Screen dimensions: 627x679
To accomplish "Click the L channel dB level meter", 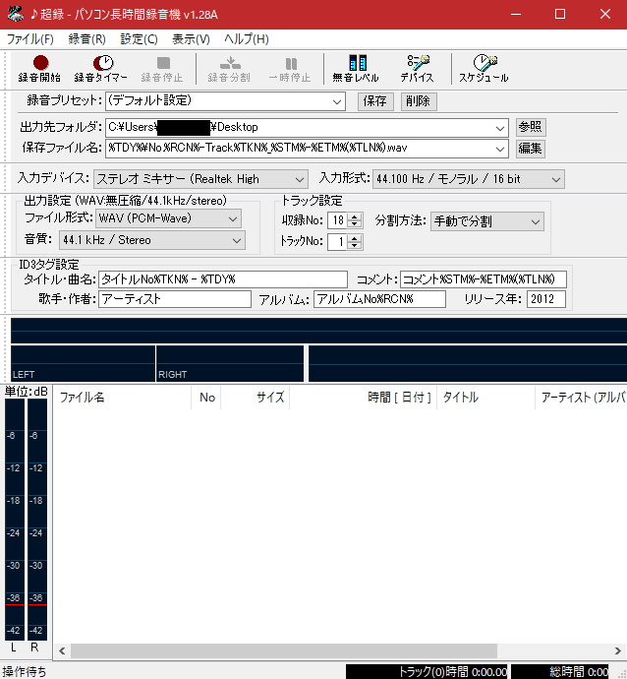I will [x=15, y=520].
